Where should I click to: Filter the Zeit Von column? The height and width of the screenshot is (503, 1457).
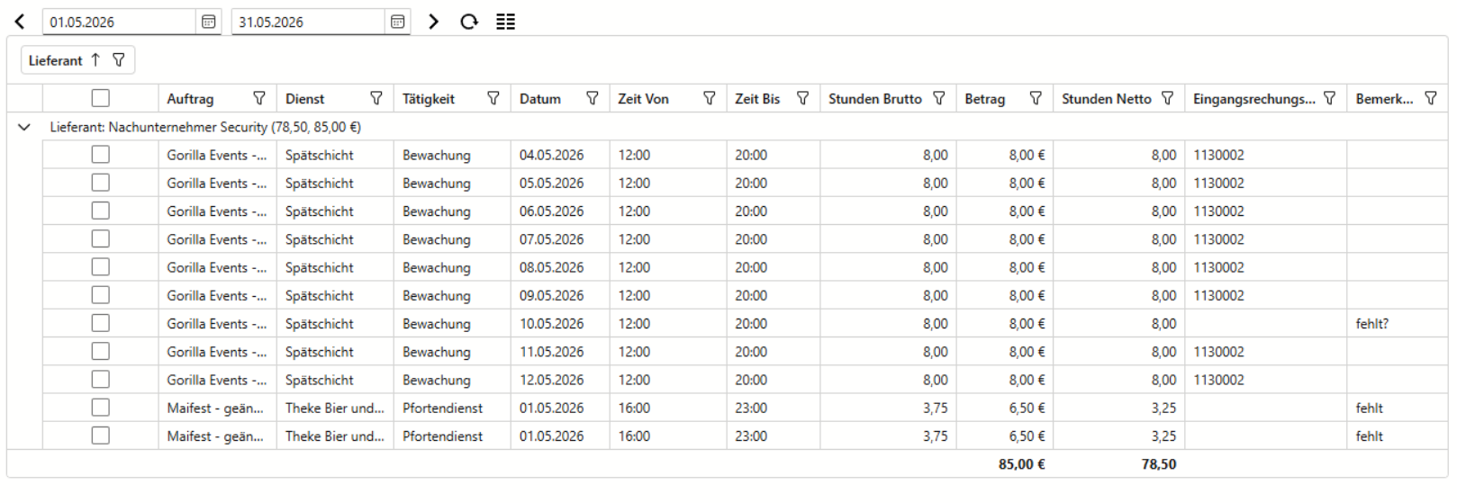tap(710, 98)
